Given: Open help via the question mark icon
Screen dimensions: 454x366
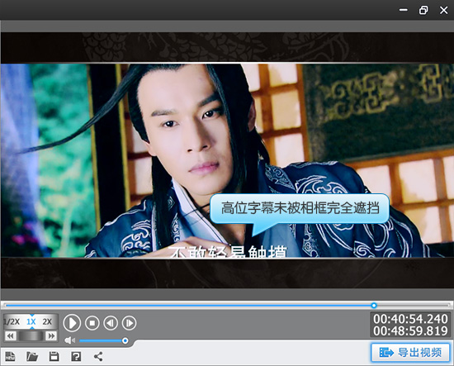Looking at the screenshot, I should [76, 356].
